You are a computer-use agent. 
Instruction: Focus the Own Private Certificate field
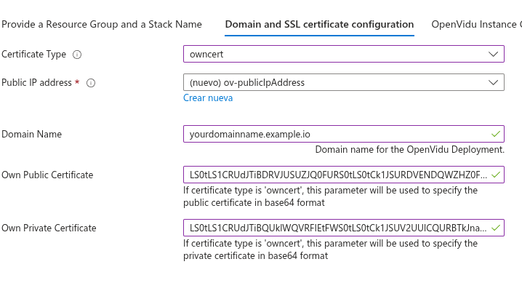point(344,228)
